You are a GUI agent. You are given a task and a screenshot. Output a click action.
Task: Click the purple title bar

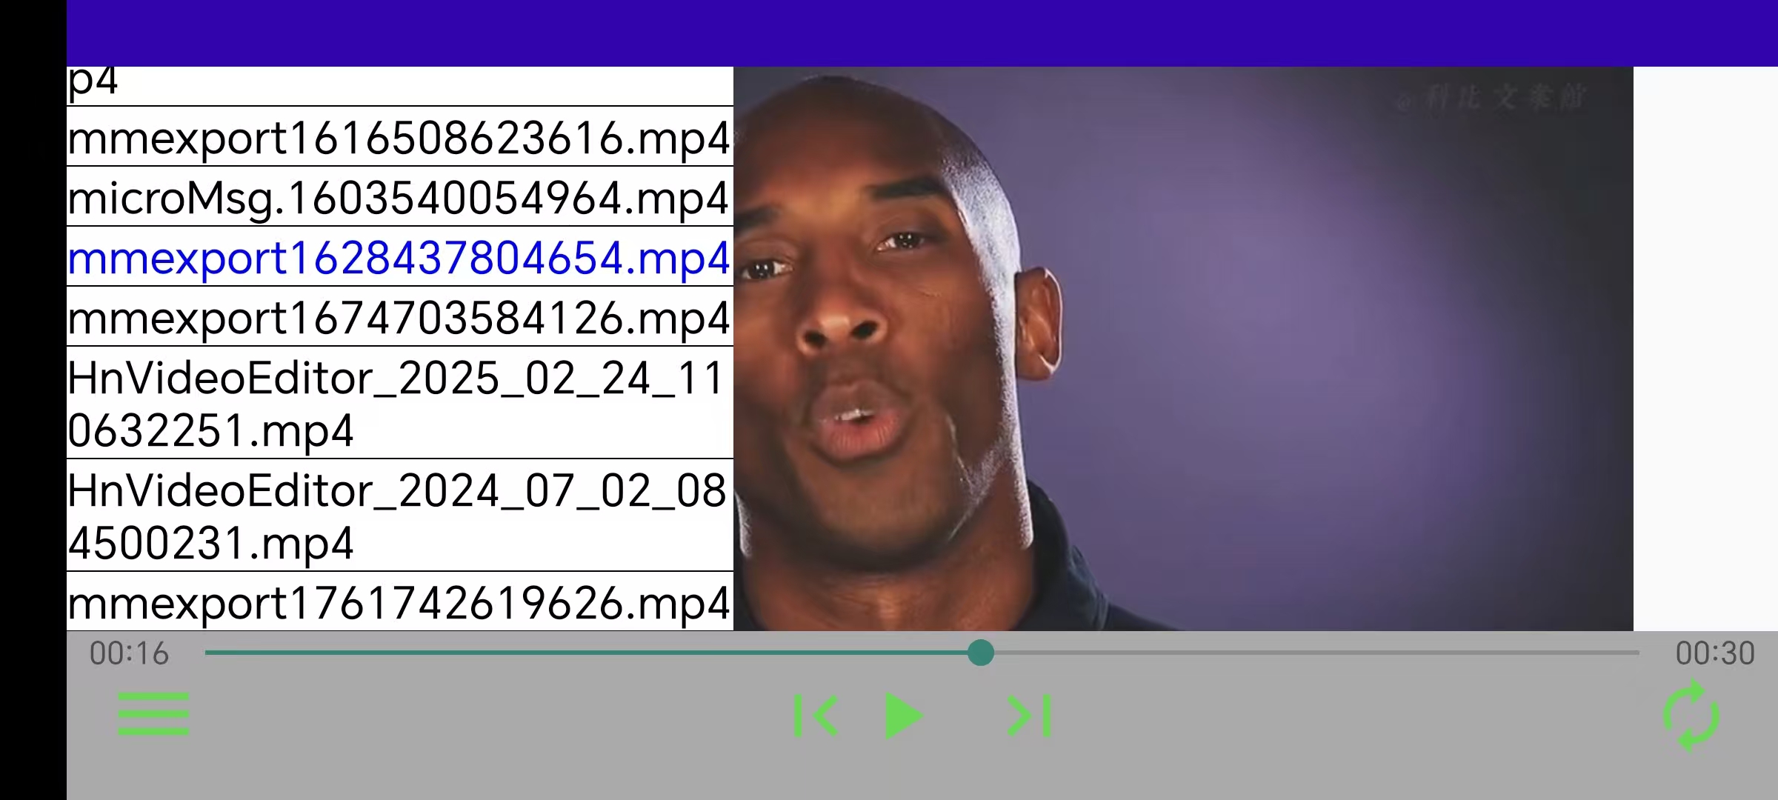922,33
